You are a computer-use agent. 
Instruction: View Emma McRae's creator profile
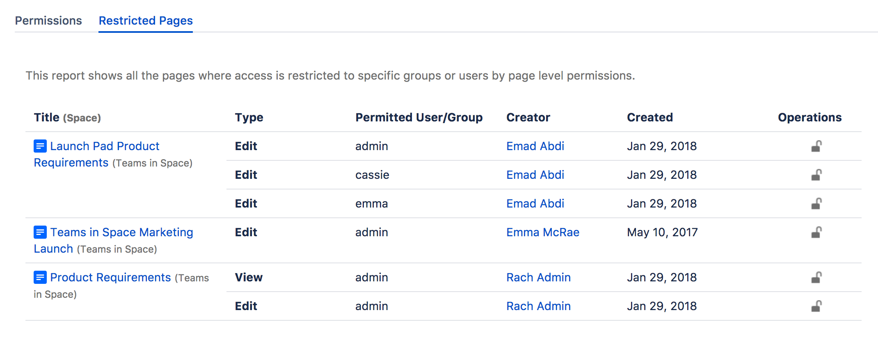coord(542,232)
